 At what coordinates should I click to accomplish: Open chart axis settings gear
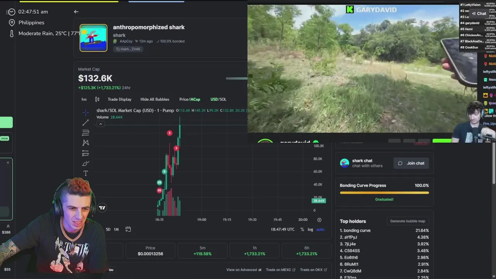[319, 220]
